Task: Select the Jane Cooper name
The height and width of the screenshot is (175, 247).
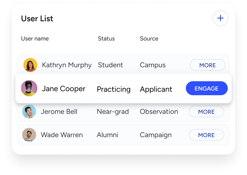Action: (x=63, y=89)
